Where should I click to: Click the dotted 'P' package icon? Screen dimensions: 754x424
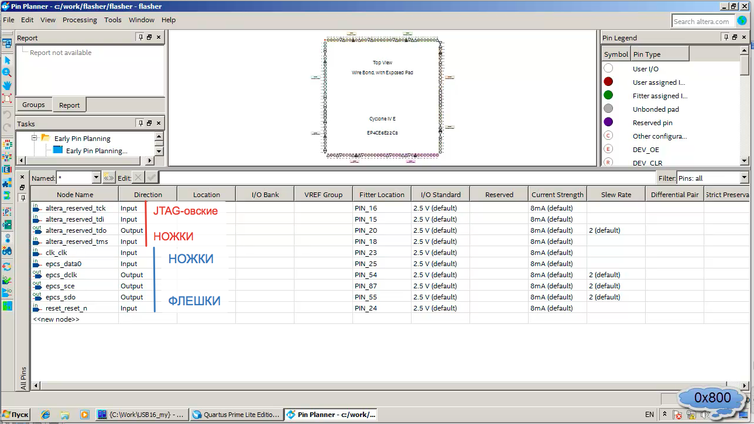(x=7, y=212)
